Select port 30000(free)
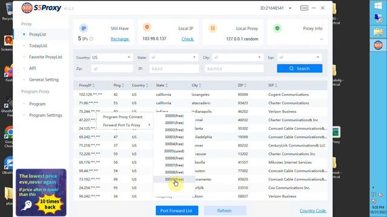The height and width of the screenshot is (217, 387). pyautogui.click(x=174, y=116)
